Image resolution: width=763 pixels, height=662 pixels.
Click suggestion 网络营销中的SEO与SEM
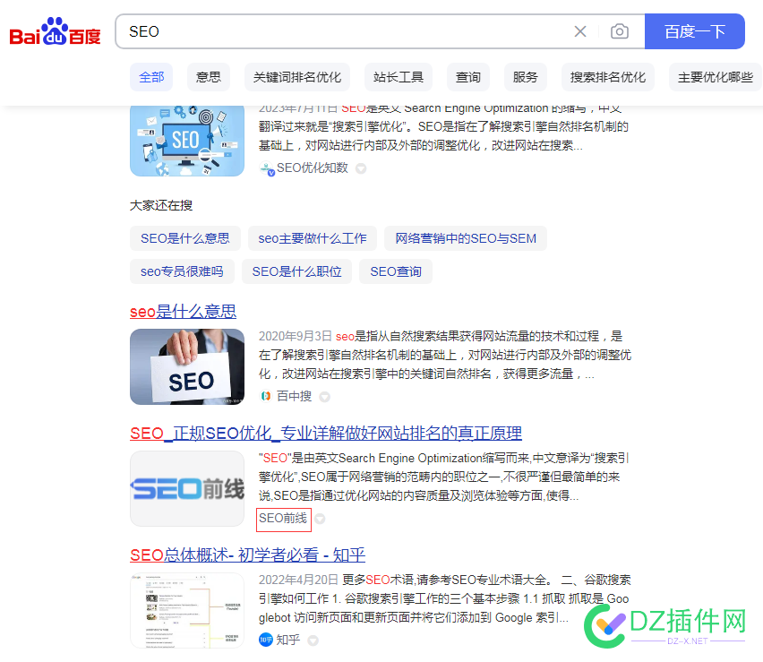pos(465,238)
